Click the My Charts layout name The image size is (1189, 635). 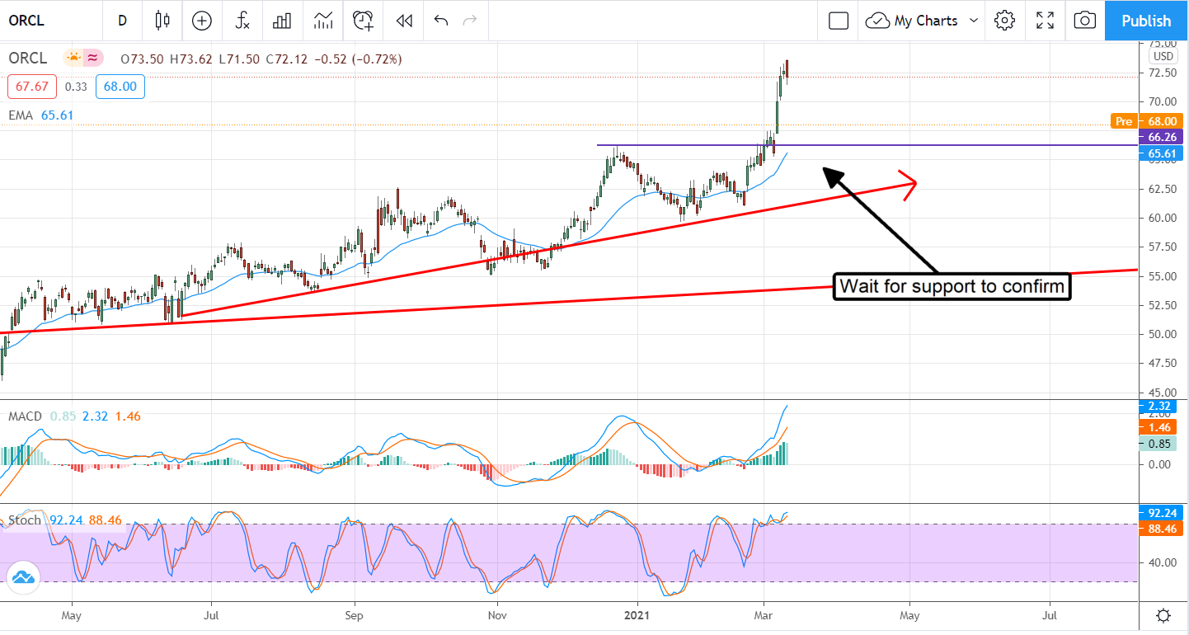coord(926,21)
